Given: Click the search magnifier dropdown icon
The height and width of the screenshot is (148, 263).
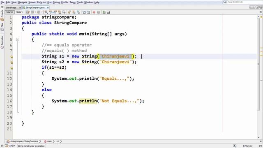Looking at the screenshot, I should coord(225,2).
